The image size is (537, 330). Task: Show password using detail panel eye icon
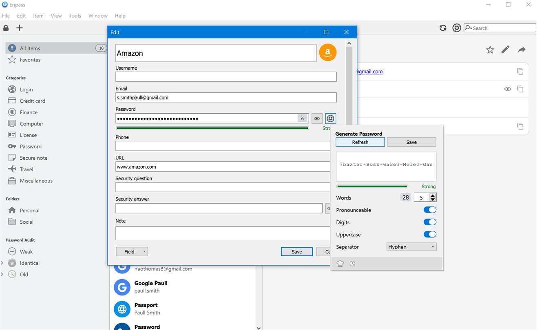coord(508,89)
